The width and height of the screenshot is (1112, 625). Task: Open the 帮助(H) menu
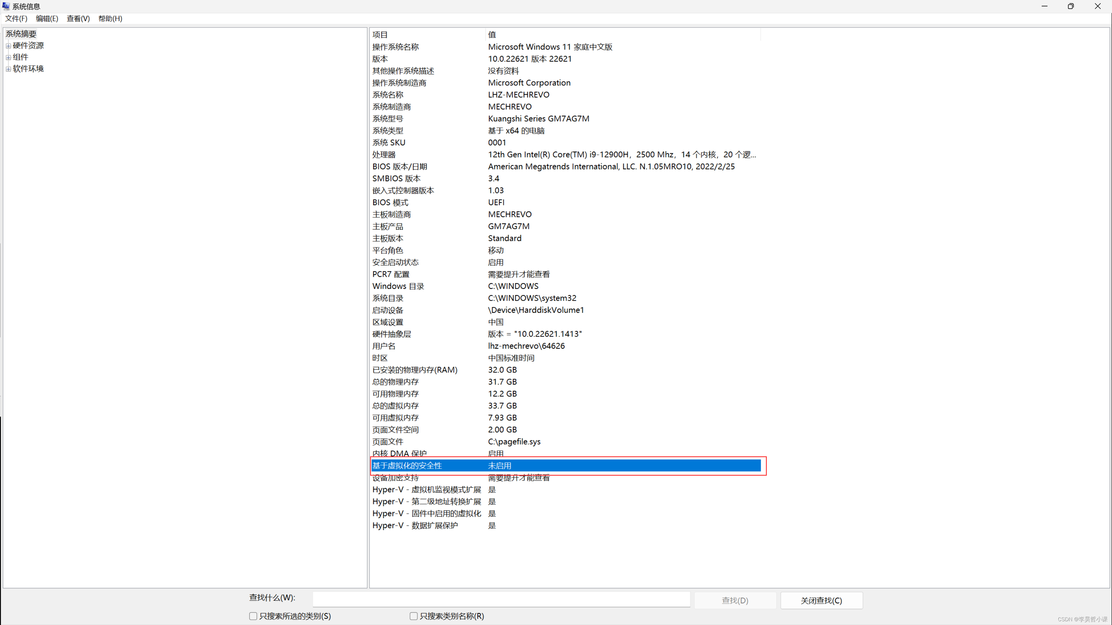point(110,19)
